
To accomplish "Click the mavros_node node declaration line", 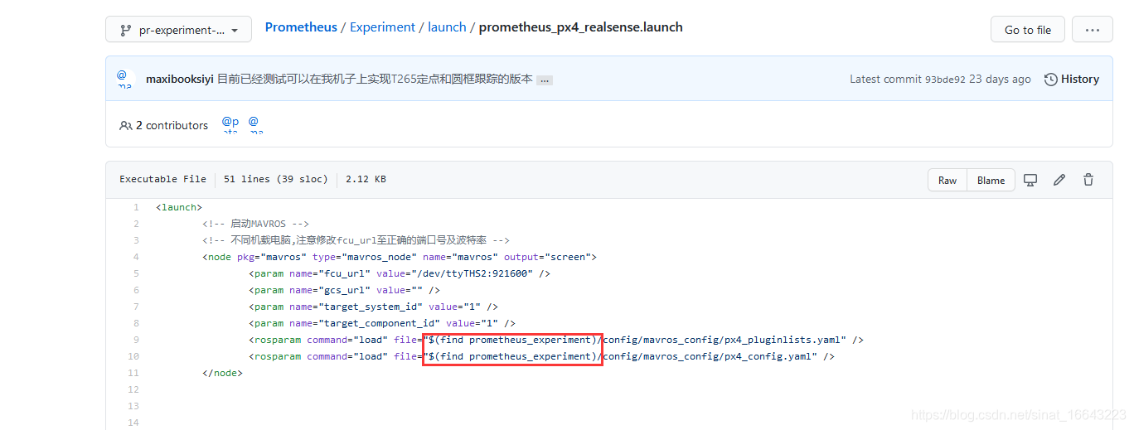I will 400,257.
